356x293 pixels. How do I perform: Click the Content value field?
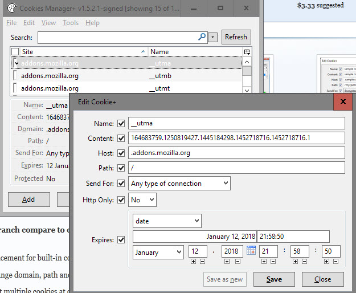click(x=236, y=138)
